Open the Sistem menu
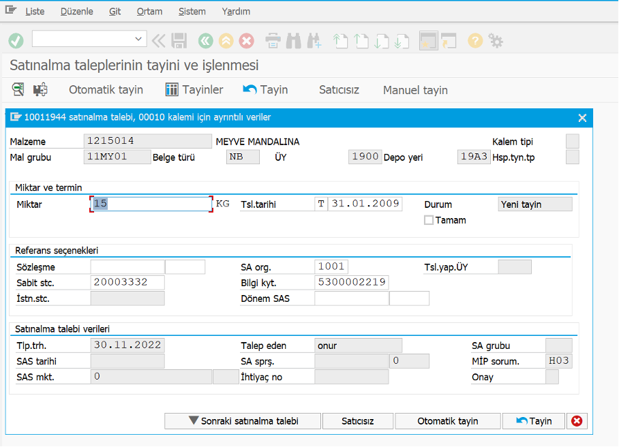The height and width of the screenshot is (447, 619). click(x=192, y=12)
